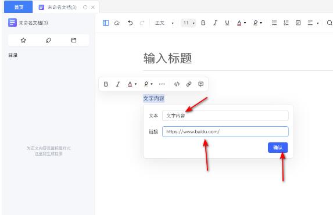Image resolution: width=333 pixels, height=215 pixels.
Task: Click the document icon beside sidebar title
Action: coord(12,23)
